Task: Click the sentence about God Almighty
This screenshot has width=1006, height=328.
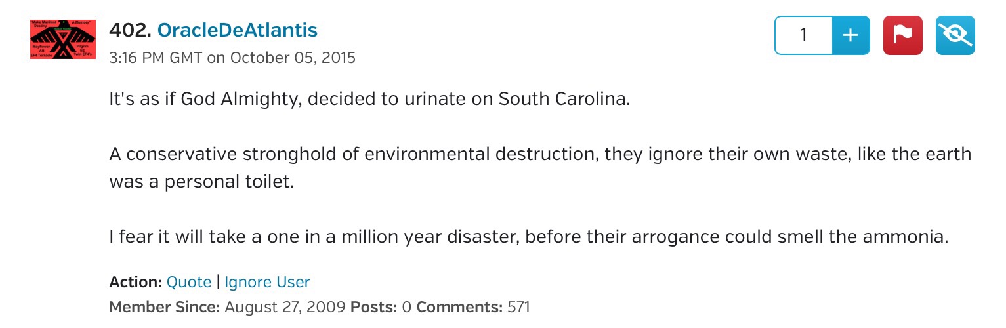Action: 369,99
